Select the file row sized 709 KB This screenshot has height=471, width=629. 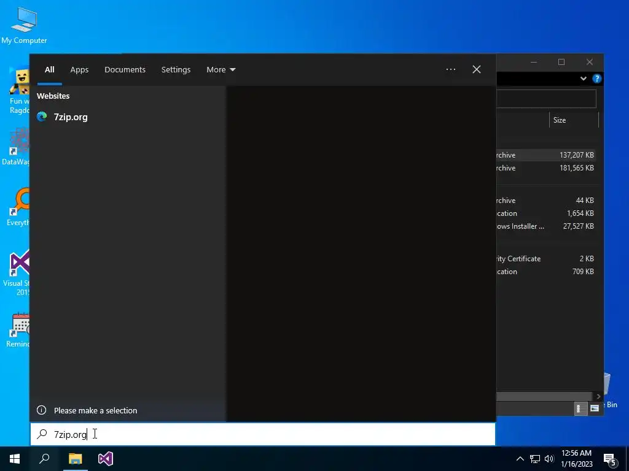pyautogui.click(x=546, y=272)
